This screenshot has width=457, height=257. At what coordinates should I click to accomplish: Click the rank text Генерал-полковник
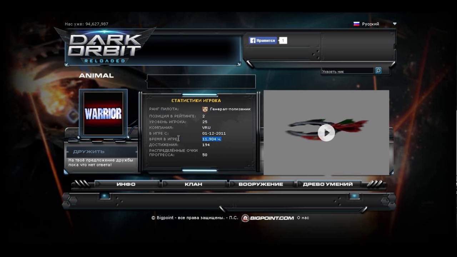coord(230,109)
